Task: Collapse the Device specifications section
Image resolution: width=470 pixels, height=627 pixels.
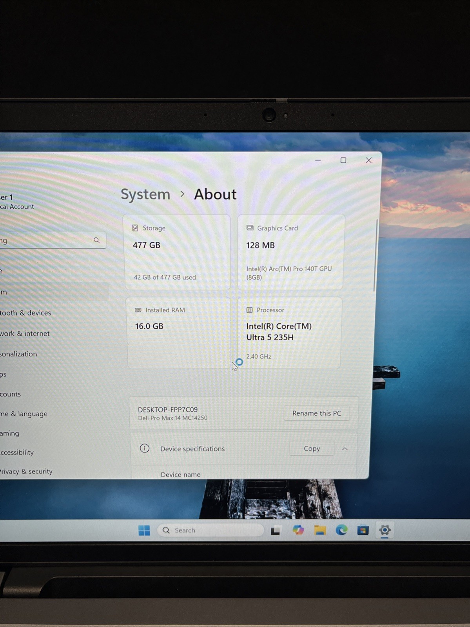Action: [345, 449]
